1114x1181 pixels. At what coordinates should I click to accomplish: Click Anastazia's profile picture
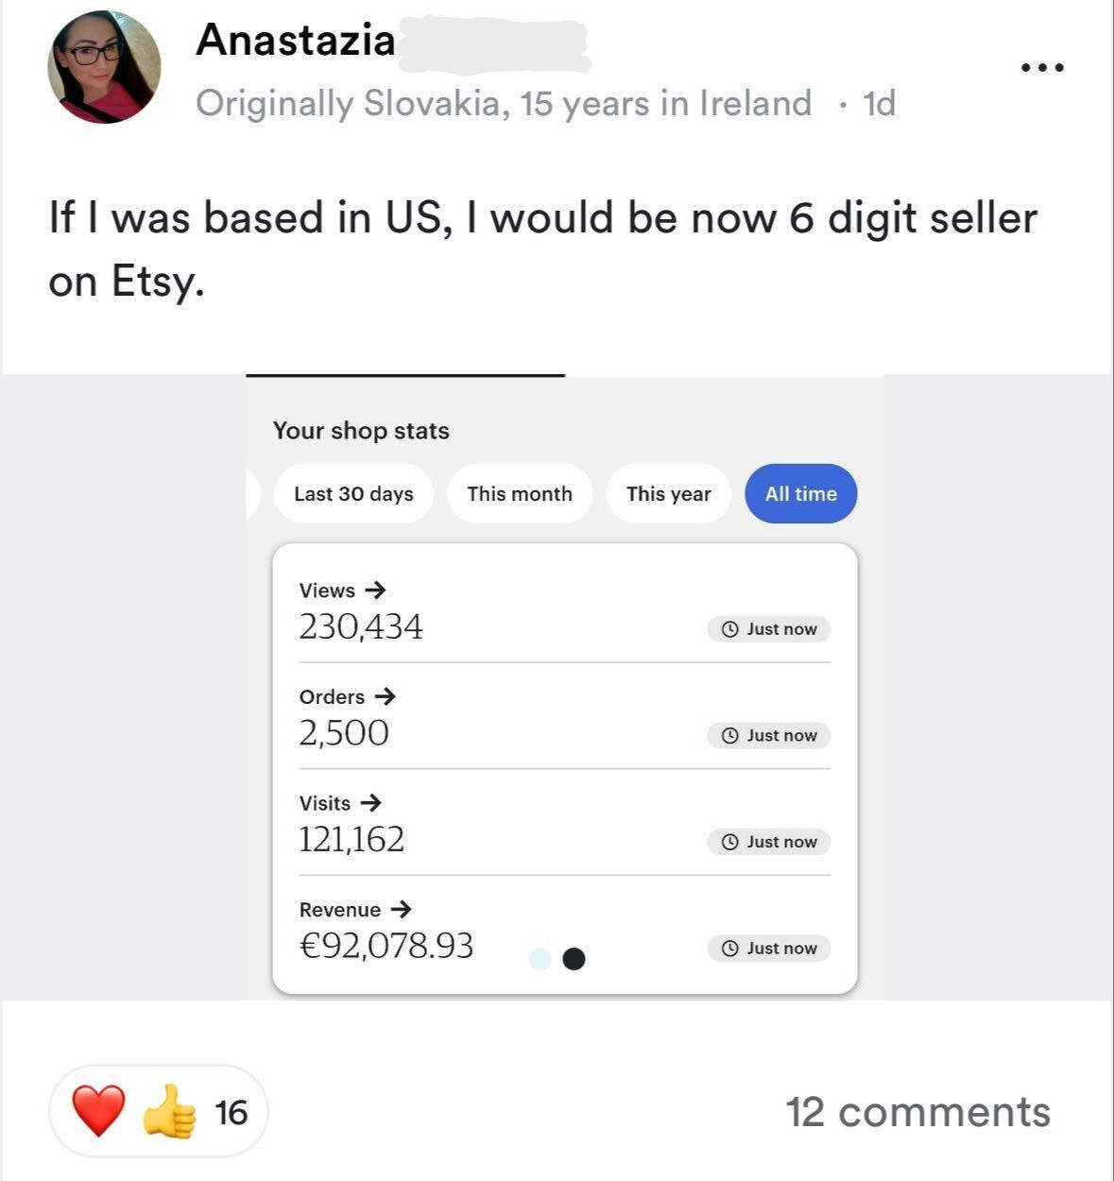click(x=104, y=67)
